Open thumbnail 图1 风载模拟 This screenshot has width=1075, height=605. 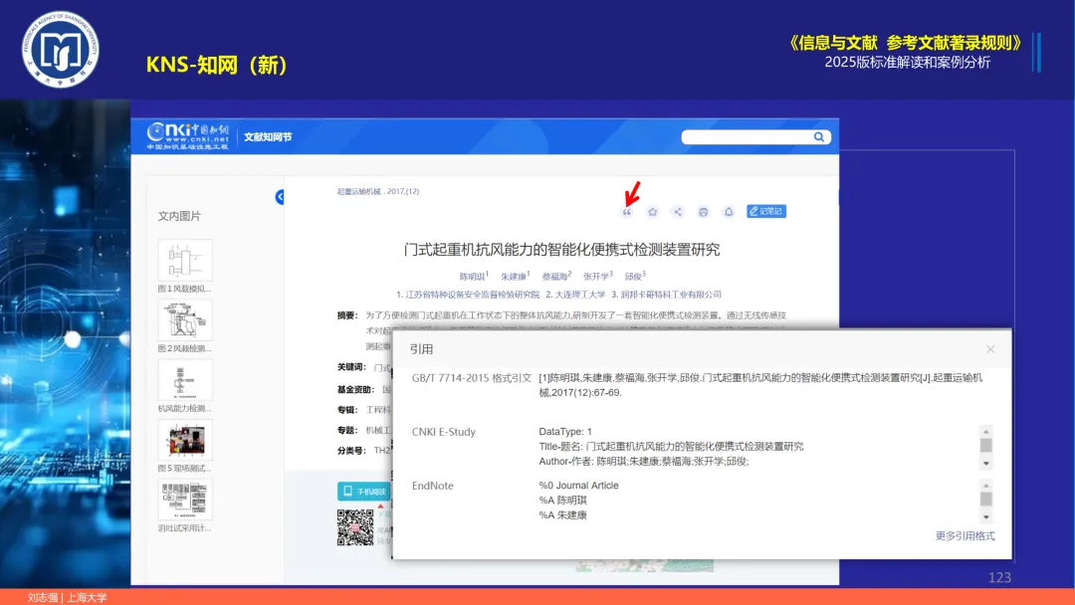185,261
